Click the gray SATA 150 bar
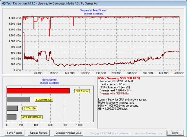This screenshot has width=187, height=137. click(12, 108)
